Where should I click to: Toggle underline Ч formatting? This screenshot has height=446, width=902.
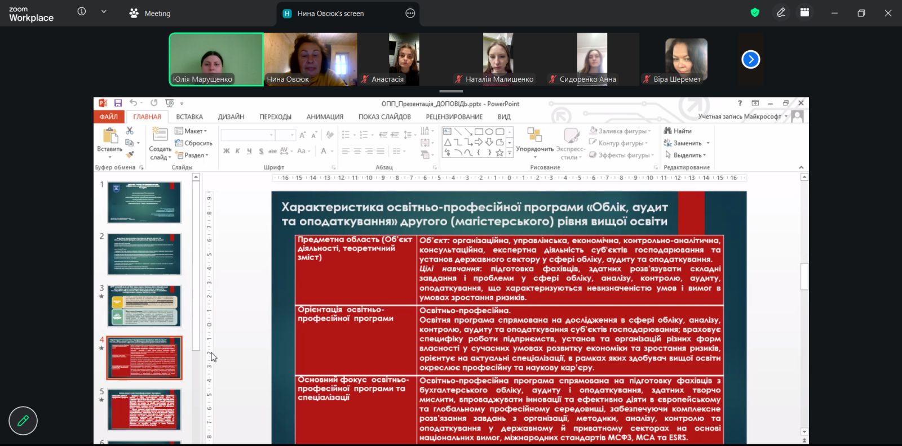pos(249,151)
